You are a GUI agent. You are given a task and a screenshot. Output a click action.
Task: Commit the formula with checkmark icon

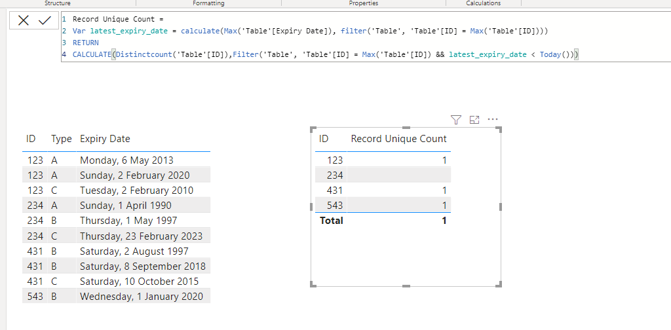45,20
